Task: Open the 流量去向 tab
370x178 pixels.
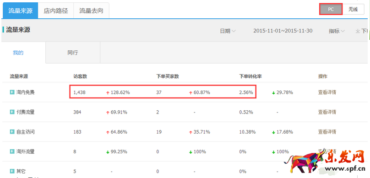Action: [x=91, y=11]
